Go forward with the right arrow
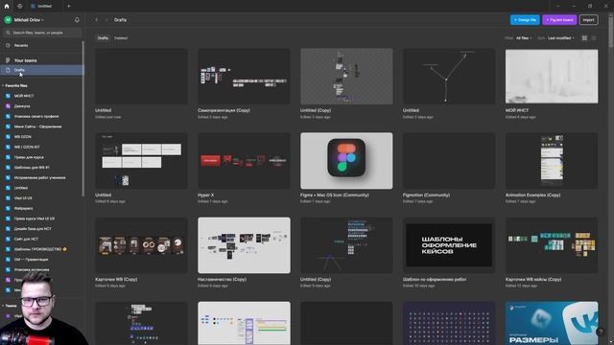This screenshot has width=614, height=345. pyautogui.click(x=106, y=20)
